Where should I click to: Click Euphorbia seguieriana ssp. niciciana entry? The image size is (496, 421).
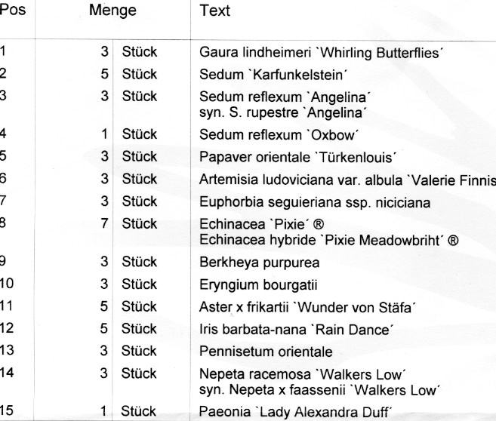tap(315, 203)
